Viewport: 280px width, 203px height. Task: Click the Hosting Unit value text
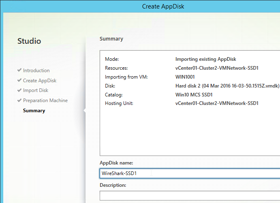[x=217, y=103]
